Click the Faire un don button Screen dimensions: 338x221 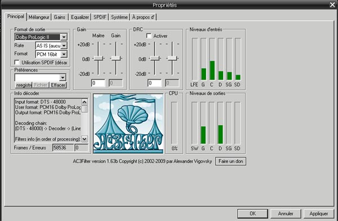tap(230, 161)
